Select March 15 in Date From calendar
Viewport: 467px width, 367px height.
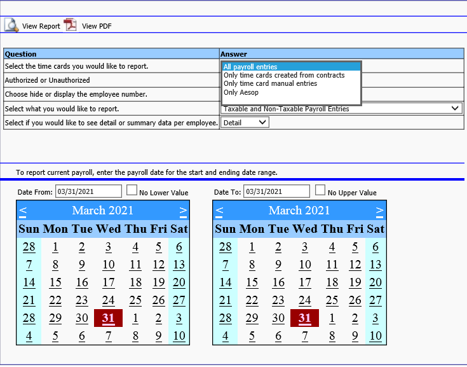[x=55, y=282]
